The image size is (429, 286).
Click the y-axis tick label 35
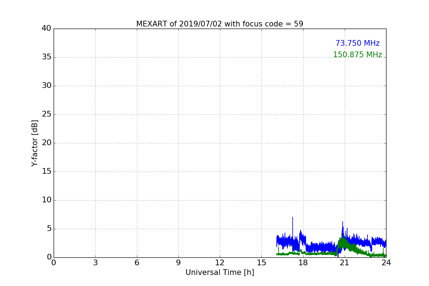(x=46, y=57)
